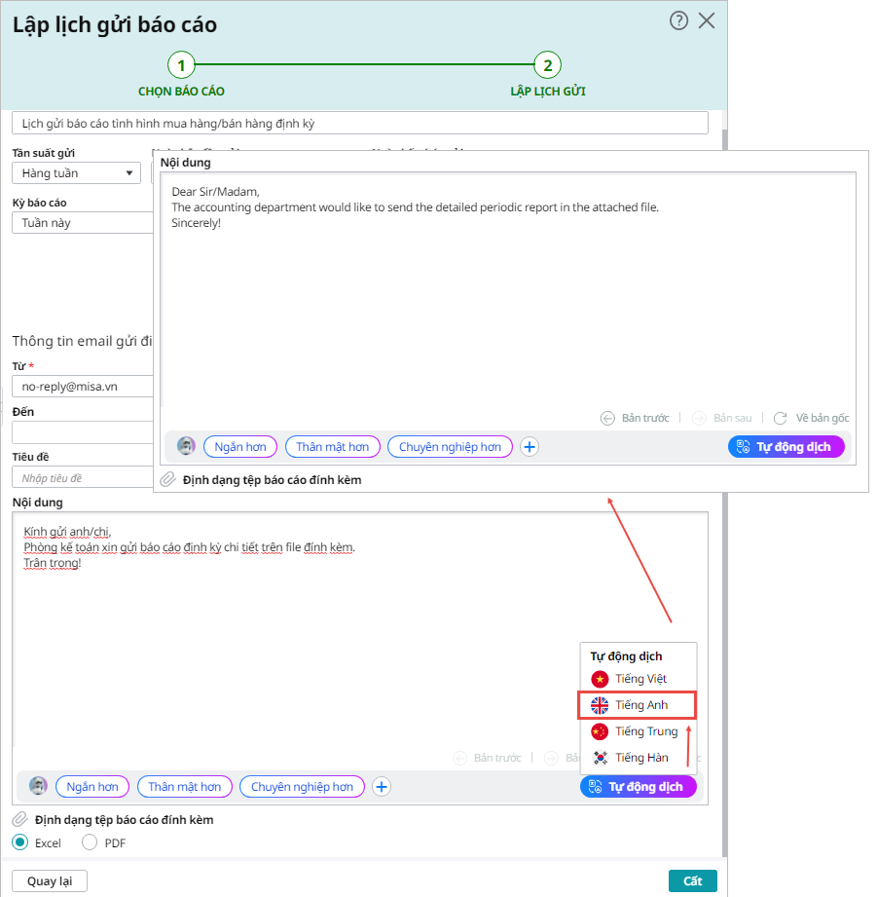Click Tự động dịch button in the popup
This screenshot has width=877, height=897.
coord(786,447)
